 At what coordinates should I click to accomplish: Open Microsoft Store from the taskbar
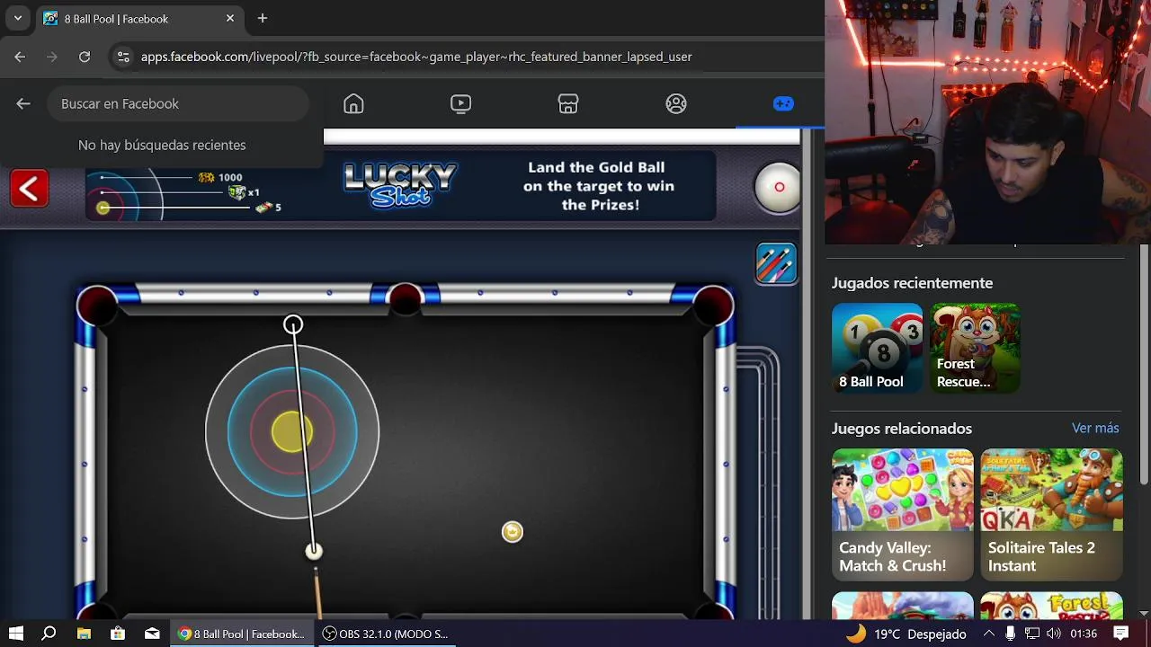coord(118,634)
